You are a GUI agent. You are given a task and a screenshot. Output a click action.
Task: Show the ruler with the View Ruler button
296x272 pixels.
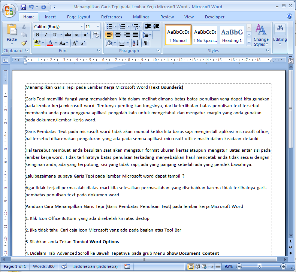290,60
